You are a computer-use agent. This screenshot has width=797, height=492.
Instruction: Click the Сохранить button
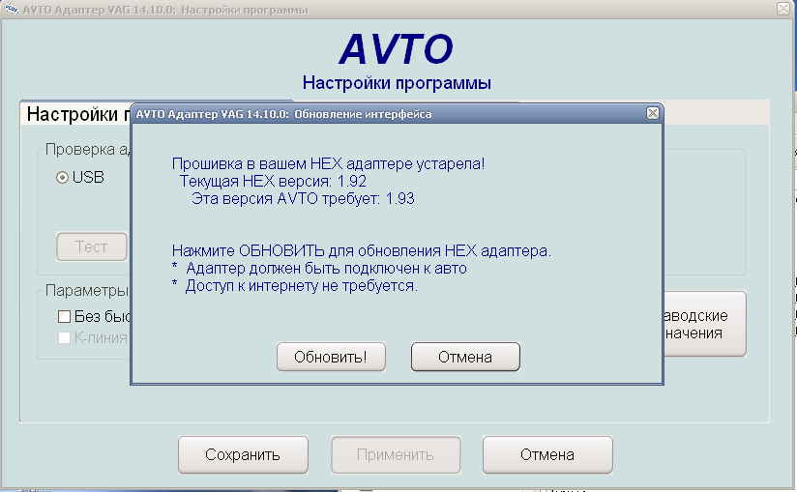click(243, 455)
